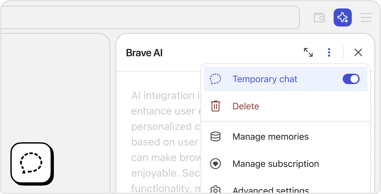Screen dimensions: 381x194
Task: Open the browser hamburger menu
Action: coord(366,17)
